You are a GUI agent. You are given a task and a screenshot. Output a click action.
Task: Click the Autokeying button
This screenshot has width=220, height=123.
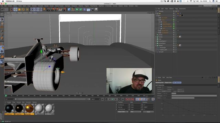[x=130, y=99]
